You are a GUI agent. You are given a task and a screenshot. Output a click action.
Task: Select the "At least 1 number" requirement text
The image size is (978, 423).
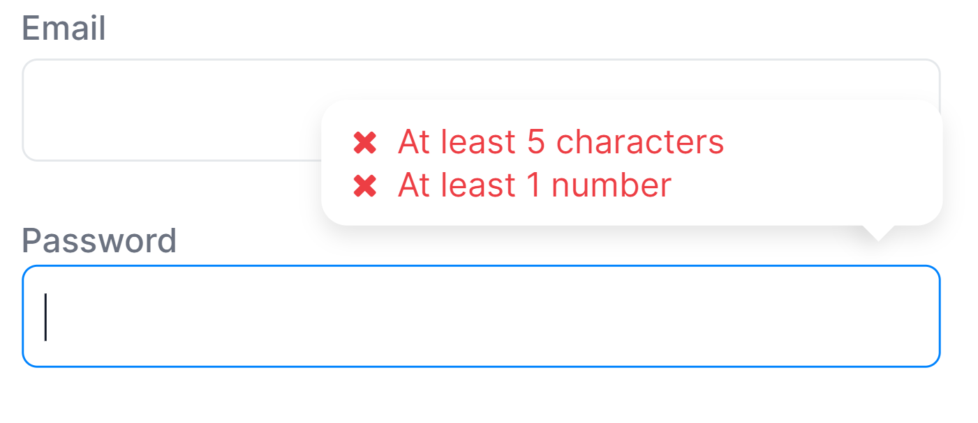click(x=534, y=185)
